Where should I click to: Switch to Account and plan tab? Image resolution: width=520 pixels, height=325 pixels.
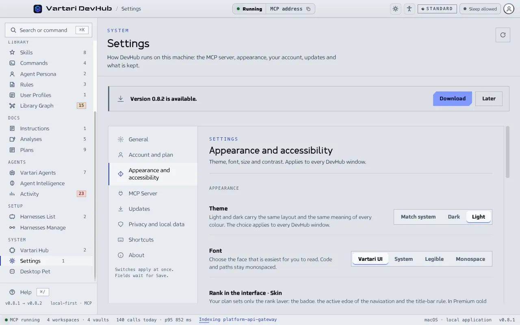tap(153, 155)
